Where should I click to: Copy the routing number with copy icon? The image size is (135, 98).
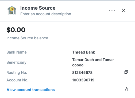126,72
